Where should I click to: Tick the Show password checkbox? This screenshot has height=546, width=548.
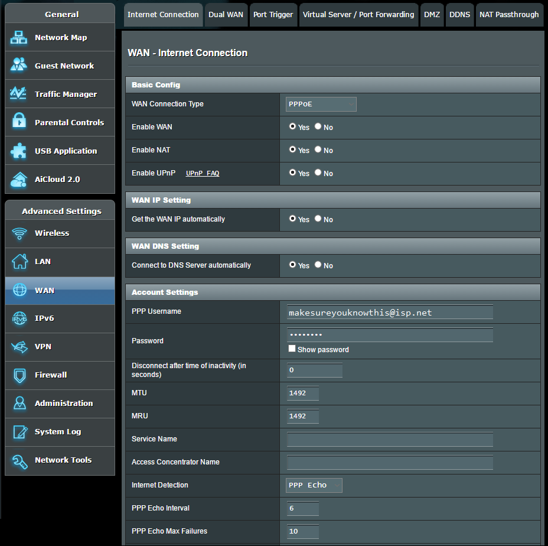coord(292,349)
